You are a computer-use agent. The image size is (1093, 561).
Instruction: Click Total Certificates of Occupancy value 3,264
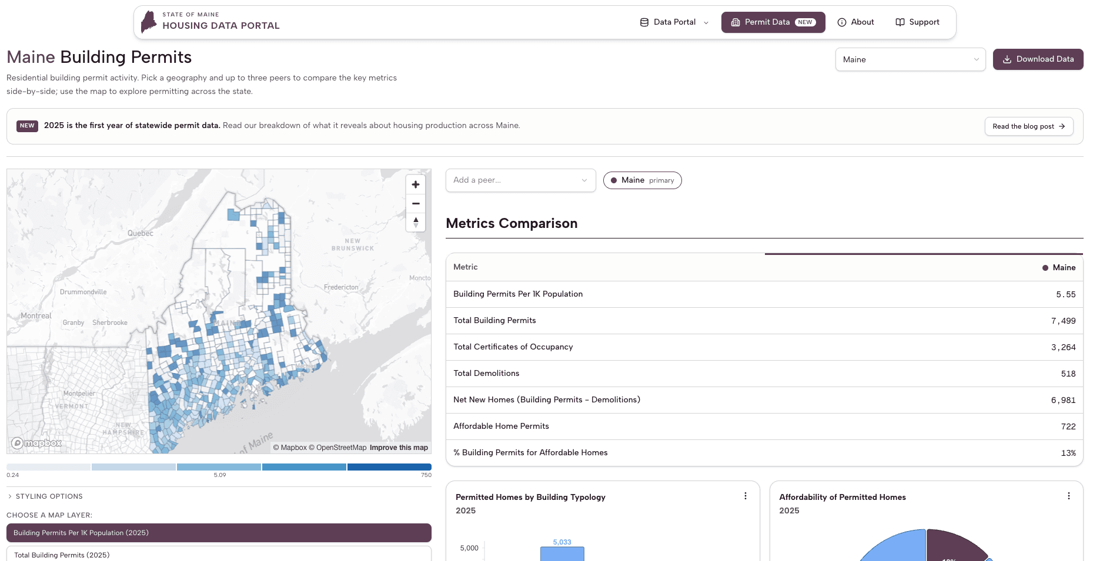point(1063,347)
